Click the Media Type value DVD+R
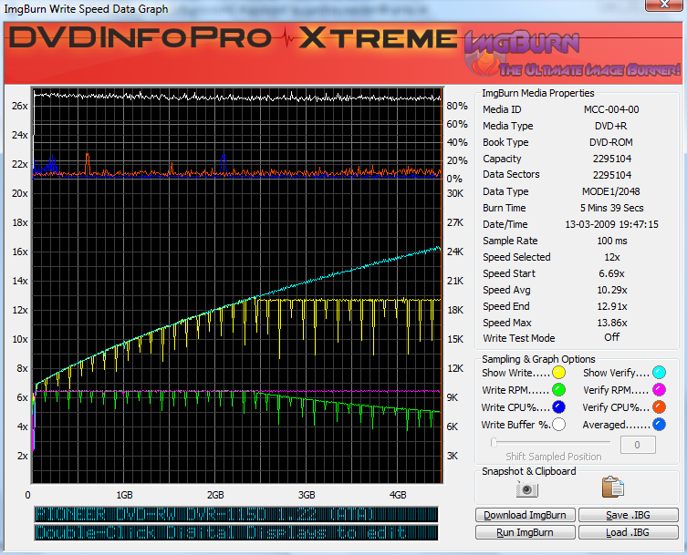This screenshot has height=555, width=687. tap(611, 126)
